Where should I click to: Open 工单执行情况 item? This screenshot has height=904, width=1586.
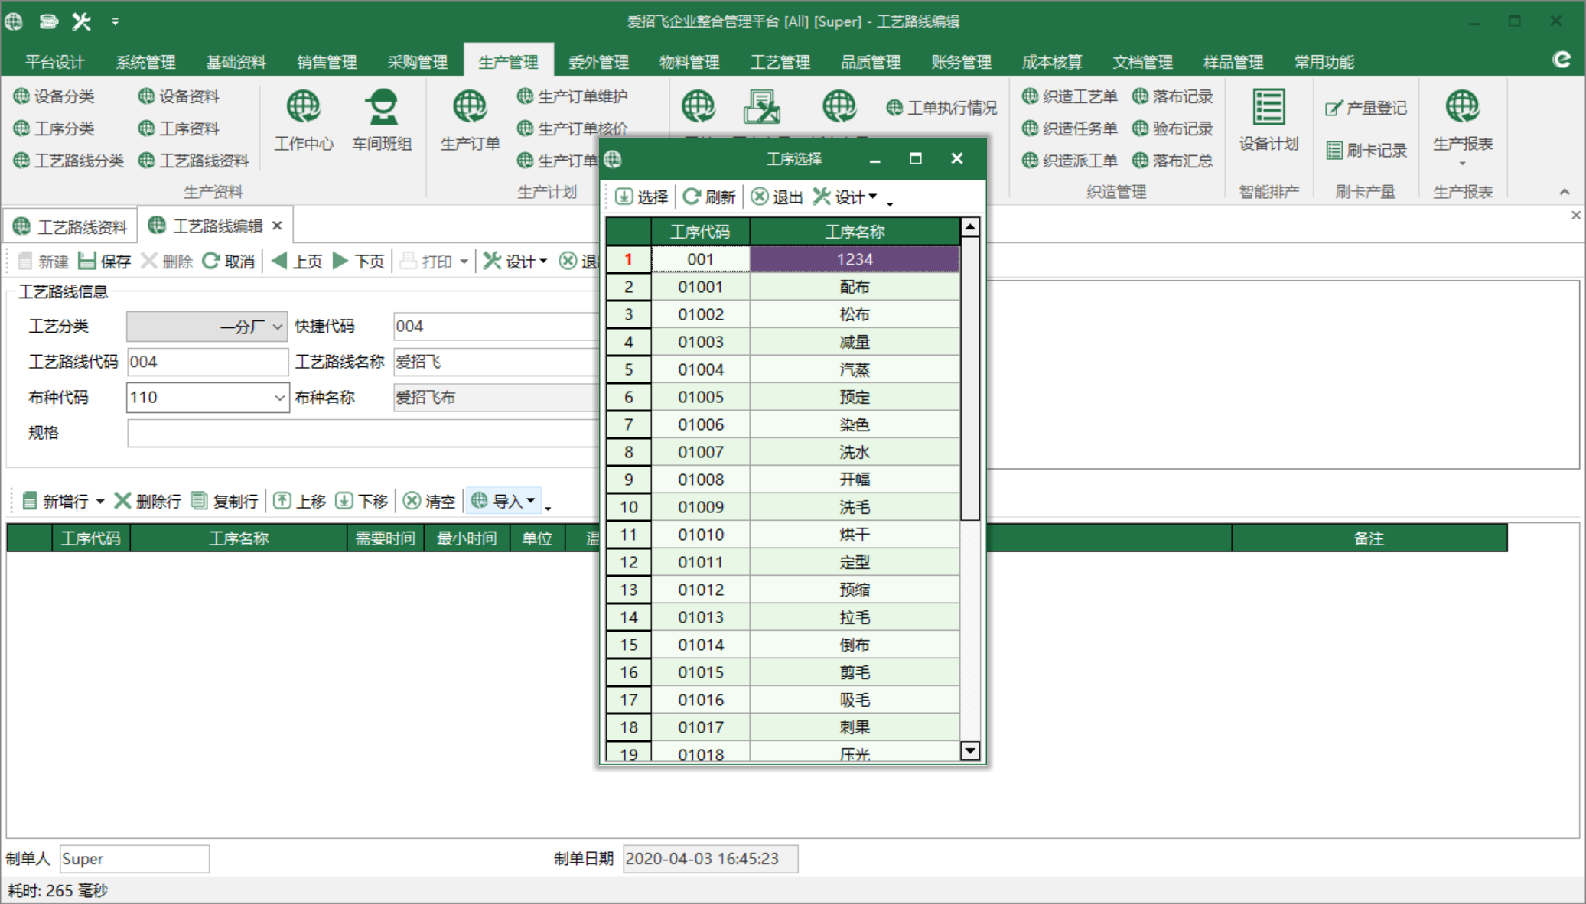[942, 108]
